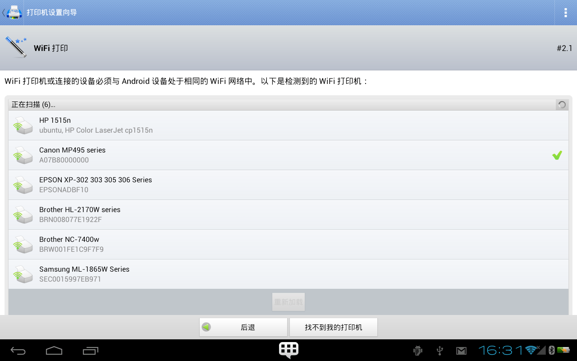This screenshot has height=361, width=577.
Task: Select the Brother NC-7400w printer
Action: 288,245
